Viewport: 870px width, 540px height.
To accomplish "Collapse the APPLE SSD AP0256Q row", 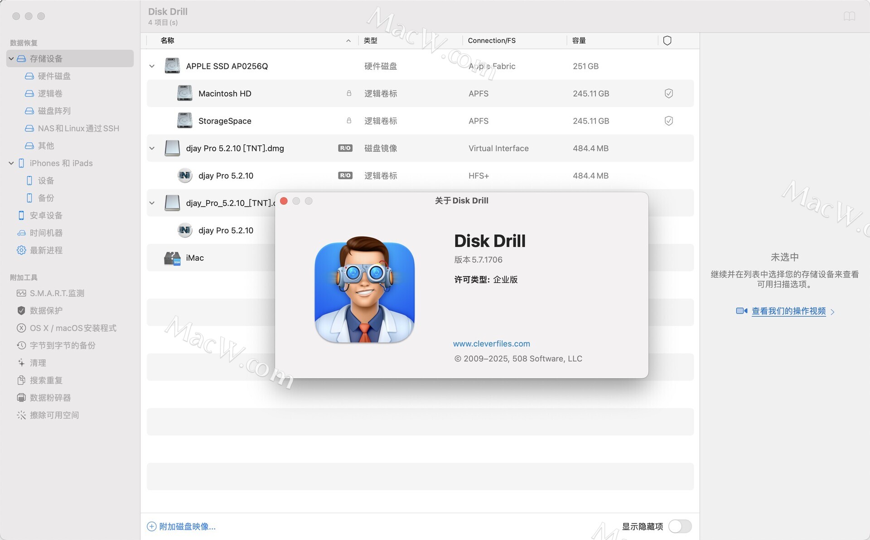I will (152, 66).
